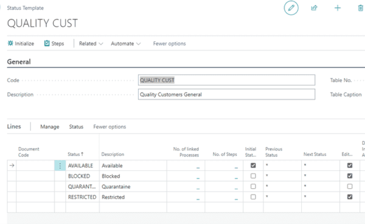Click the Previous Status column header
365x224 pixels.
coord(274,152)
